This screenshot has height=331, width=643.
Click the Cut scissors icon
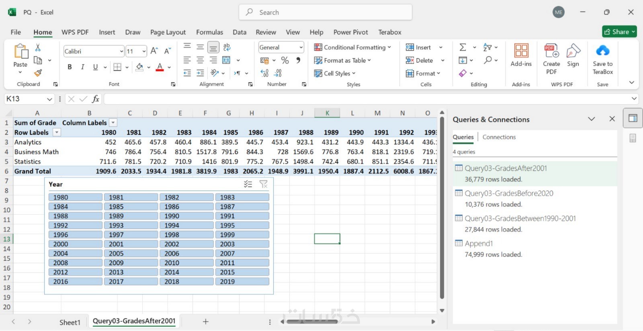click(x=38, y=47)
